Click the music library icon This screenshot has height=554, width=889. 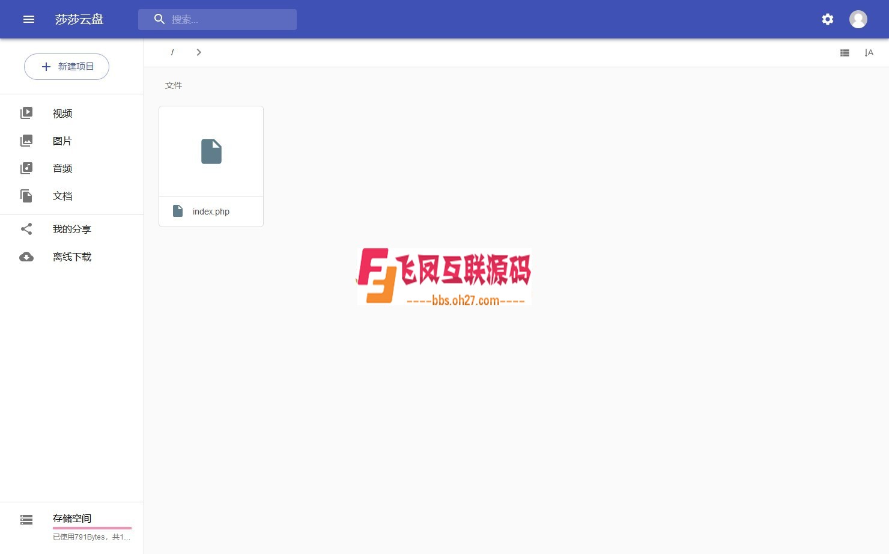(x=26, y=168)
